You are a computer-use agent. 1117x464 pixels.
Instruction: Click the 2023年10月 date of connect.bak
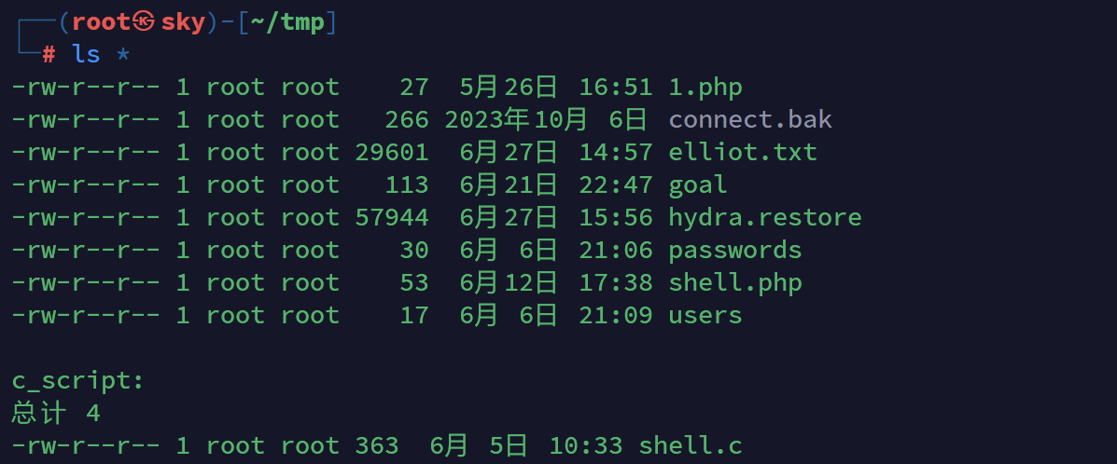(x=516, y=120)
